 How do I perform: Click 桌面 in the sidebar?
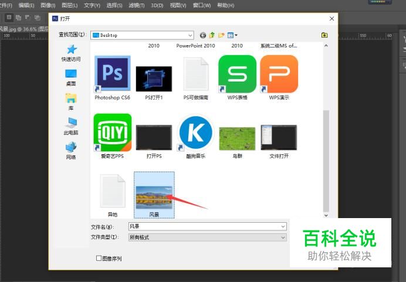[x=71, y=77]
